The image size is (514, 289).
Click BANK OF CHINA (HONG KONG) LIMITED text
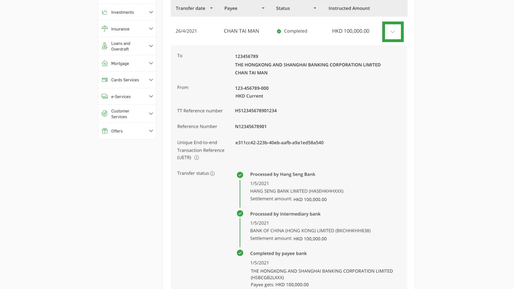coord(310,231)
